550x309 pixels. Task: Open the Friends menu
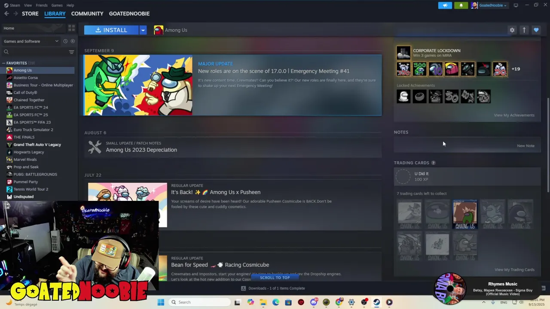pyautogui.click(x=42, y=5)
